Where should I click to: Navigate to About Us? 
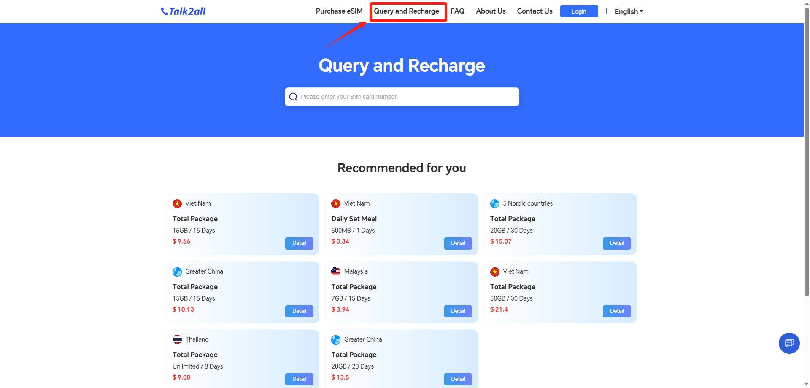491,11
